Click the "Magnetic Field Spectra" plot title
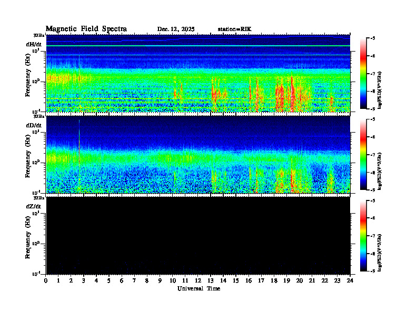 (x=86, y=29)
